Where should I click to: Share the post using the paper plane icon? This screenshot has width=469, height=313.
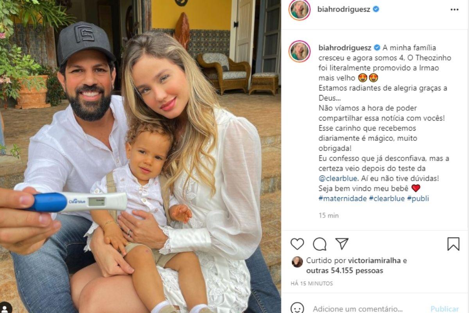(342, 243)
